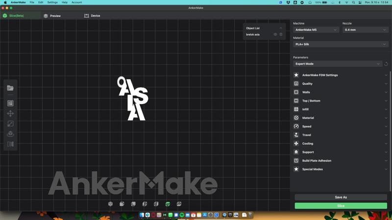The height and width of the screenshot is (220, 392).
Task: Toggle visibility of brelok asia object
Action: pos(275,34)
